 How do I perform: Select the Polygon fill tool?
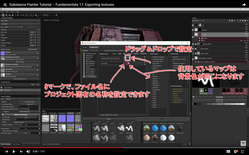[x=12, y=15]
